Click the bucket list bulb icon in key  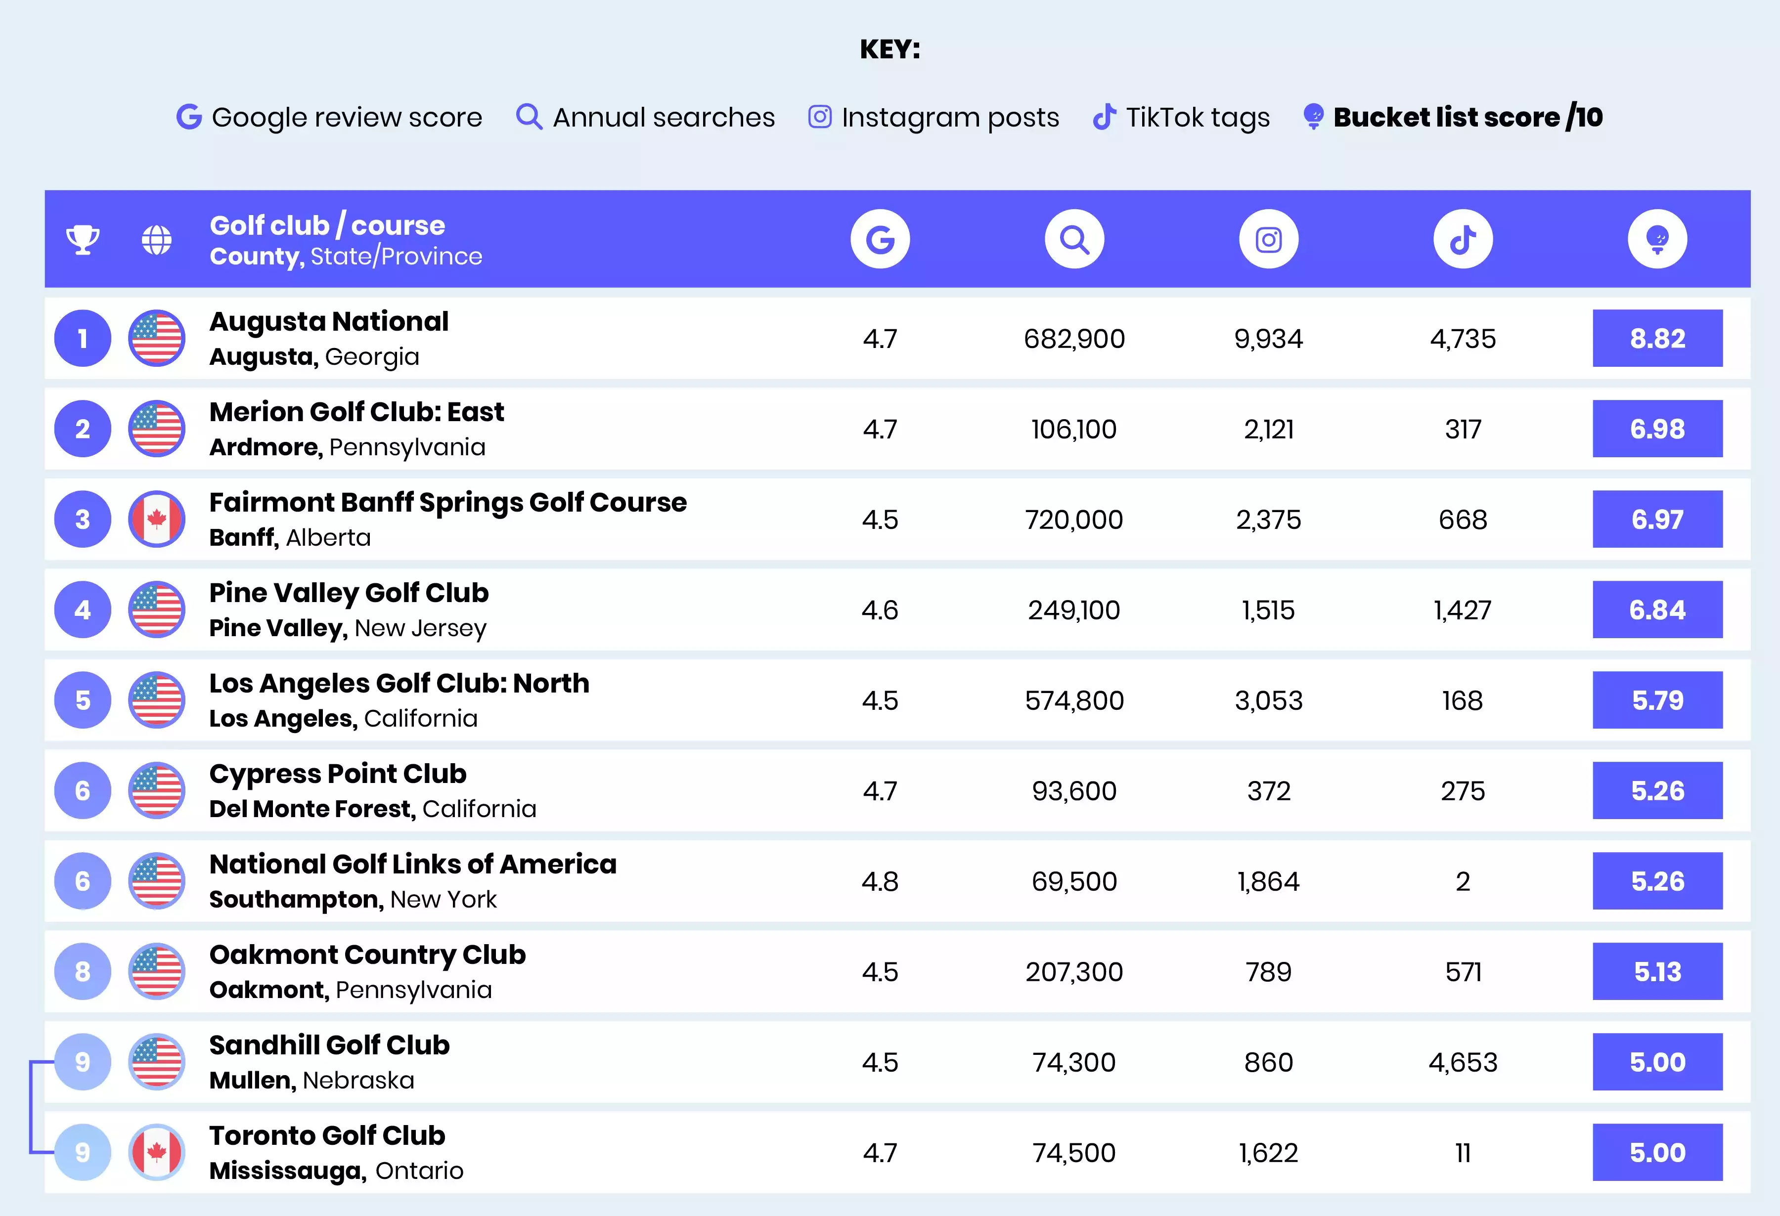click(1313, 117)
